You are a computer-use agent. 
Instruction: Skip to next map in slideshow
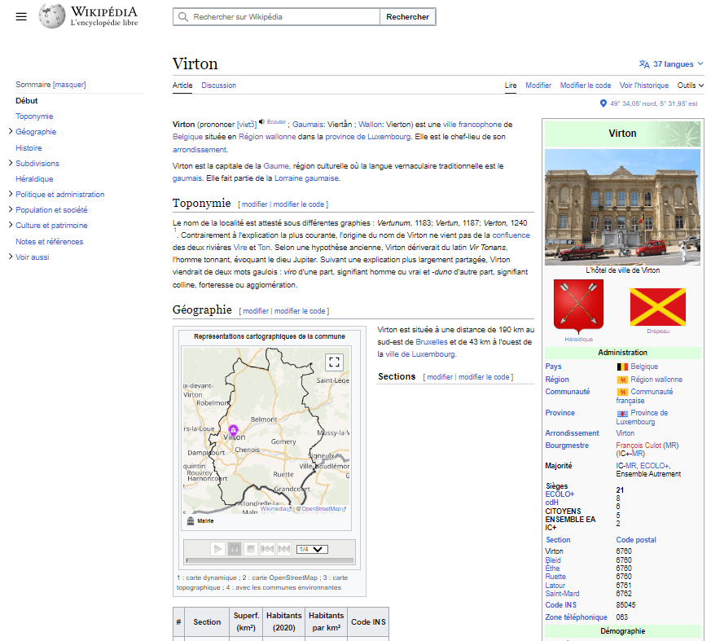283,549
